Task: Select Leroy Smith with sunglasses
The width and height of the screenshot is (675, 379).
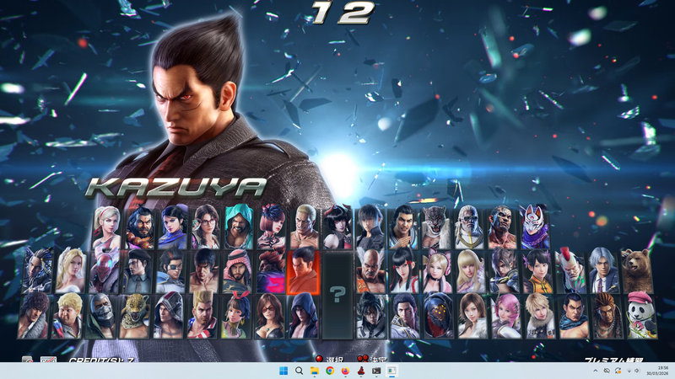Action: tap(469, 227)
